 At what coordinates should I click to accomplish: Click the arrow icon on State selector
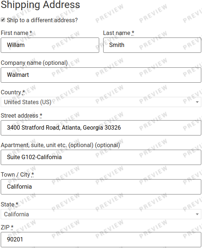197,214
